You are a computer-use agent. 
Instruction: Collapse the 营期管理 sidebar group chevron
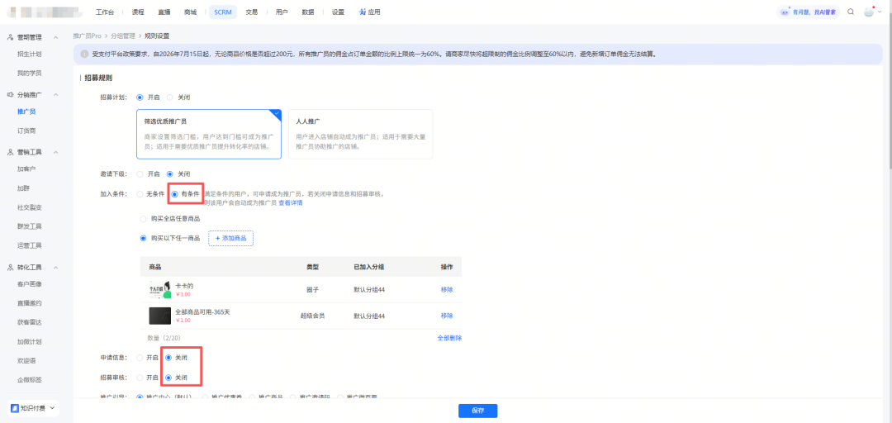[55, 37]
